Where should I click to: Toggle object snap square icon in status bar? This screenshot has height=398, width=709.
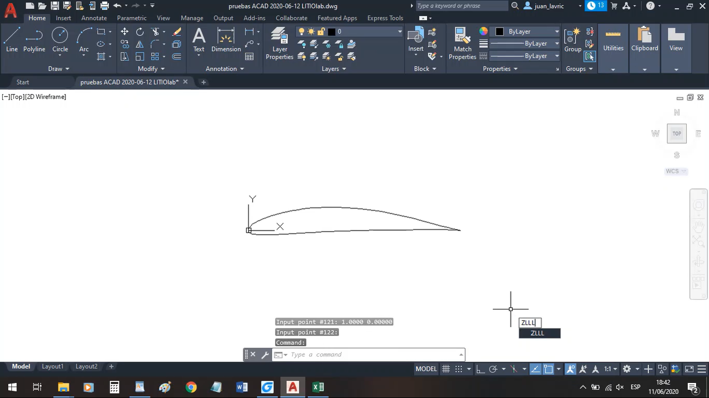[548, 369]
